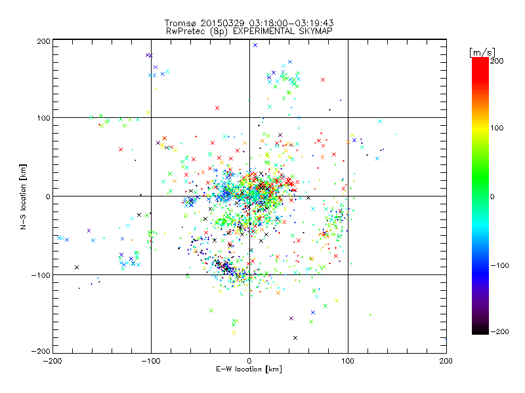The image size is (525, 393).
Task: Click the x-axis '-200' tick label
Action: pyautogui.click(x=52, y=361)
